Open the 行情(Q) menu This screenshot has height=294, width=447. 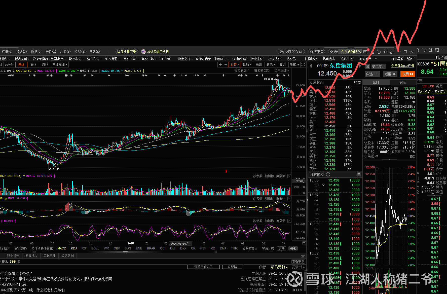(7, 52)
